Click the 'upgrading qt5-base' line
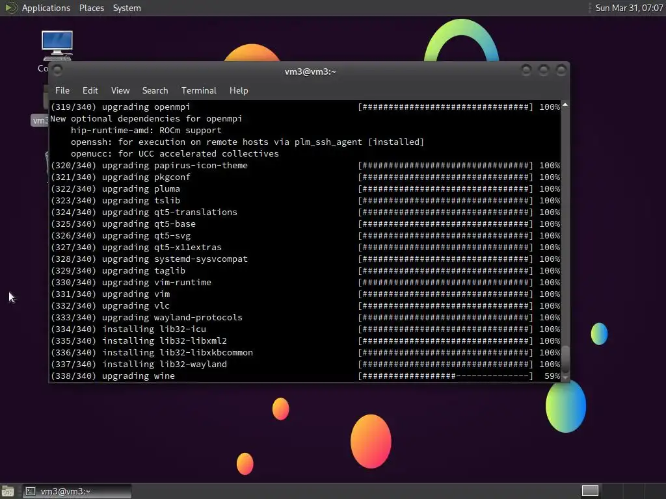 coord(305,224)
